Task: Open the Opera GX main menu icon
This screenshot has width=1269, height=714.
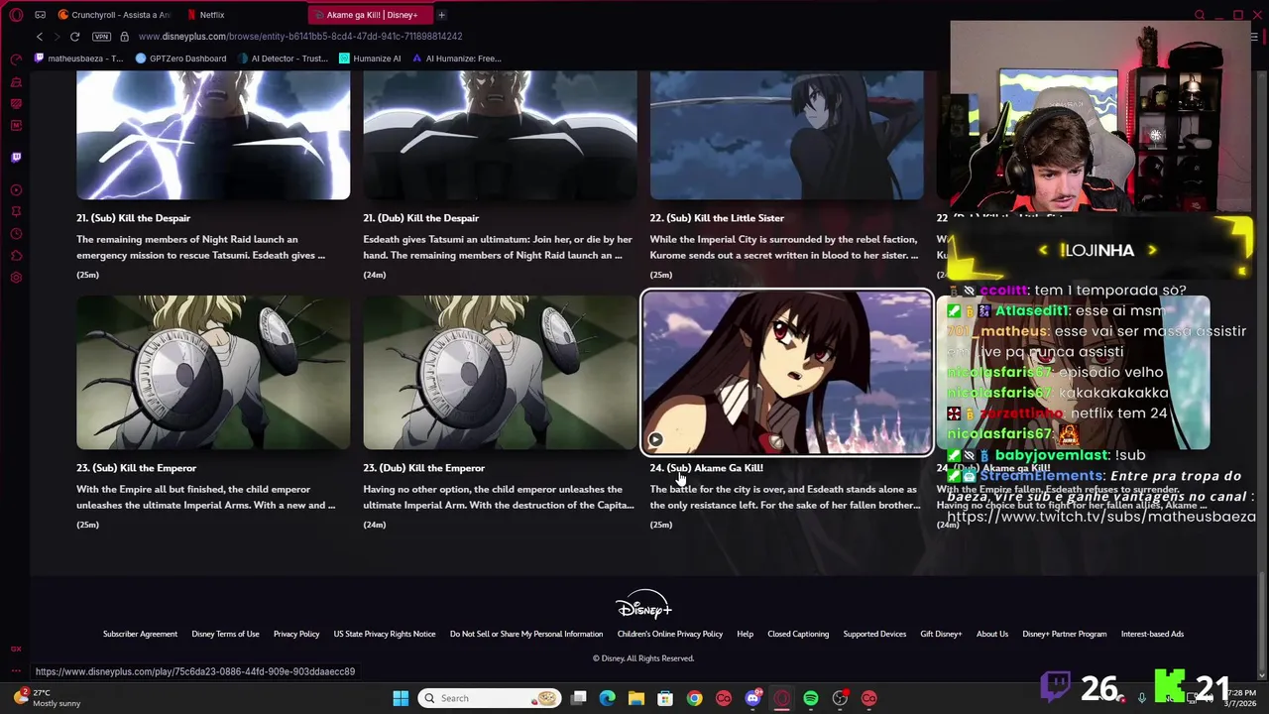Action: (16, 15)
